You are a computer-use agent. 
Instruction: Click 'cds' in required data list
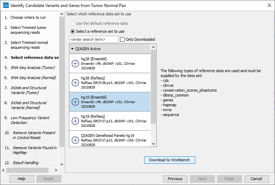coord(166,80)
